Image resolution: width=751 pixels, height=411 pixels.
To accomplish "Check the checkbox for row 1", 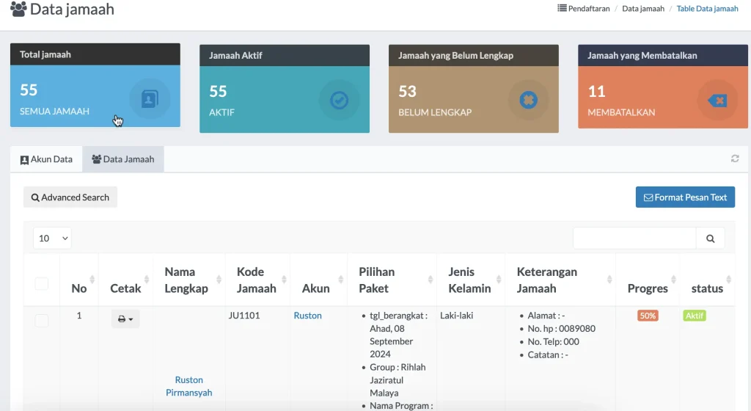I will point(42,320).
